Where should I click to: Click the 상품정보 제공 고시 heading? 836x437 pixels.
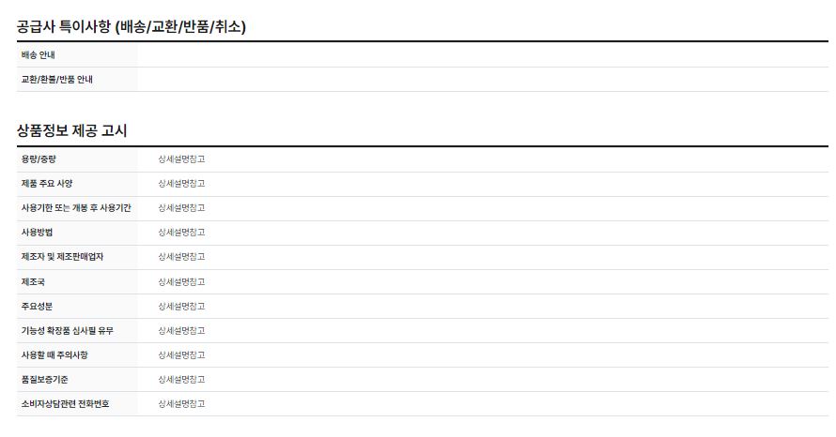71,131
